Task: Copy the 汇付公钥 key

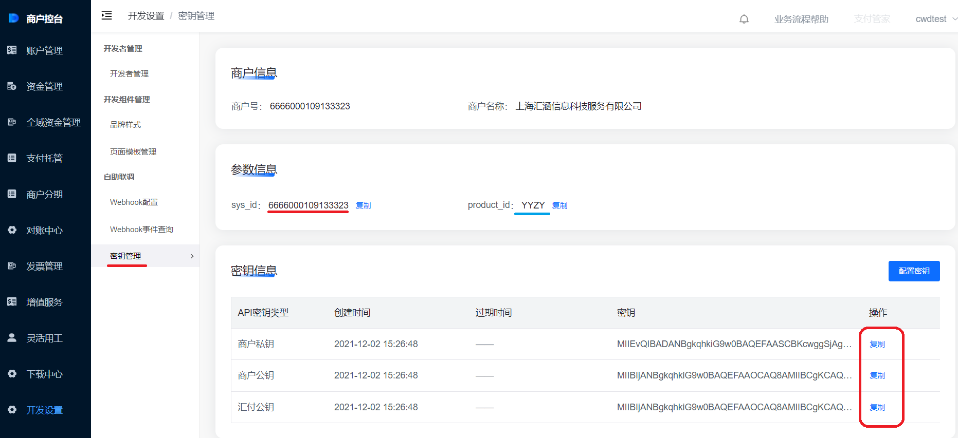Action: coord(877,407)
